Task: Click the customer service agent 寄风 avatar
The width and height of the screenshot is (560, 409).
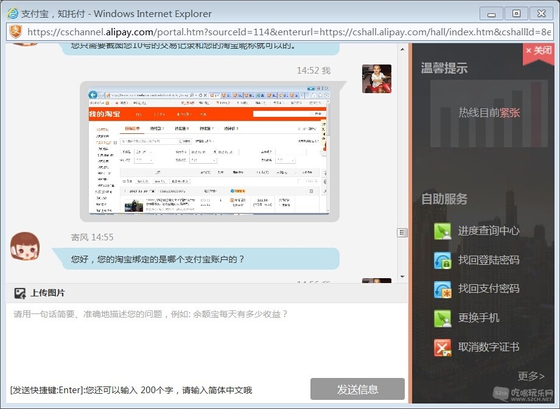Action: [x=24, y=246]
